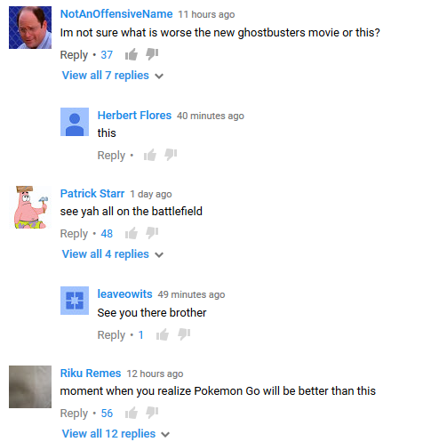Open NotAnOffensiveName's avatar picture

point(30,28)
